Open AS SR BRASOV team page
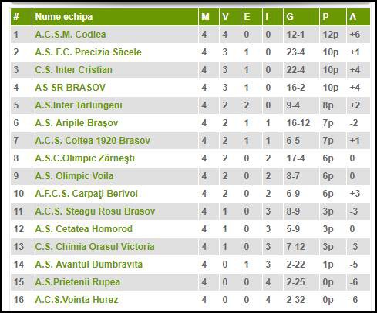The image size is (377, 313). [70, 88]
